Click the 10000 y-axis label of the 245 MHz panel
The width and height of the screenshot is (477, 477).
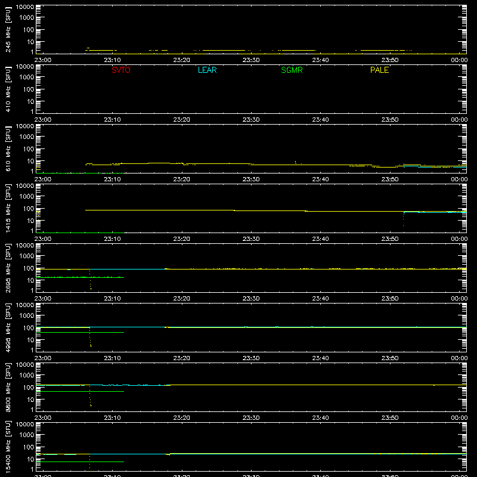(25, 7)
